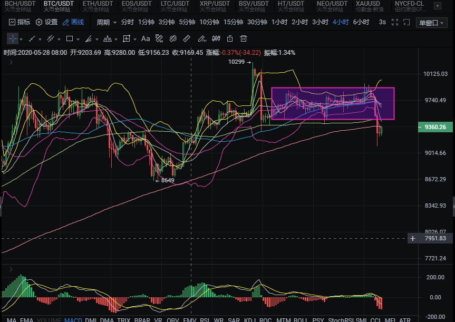The width and height of the screenshot is (455, 322).
Task: Click the delete all drawings trash icon
Action: pyautogui.click(x=243, y=38)
